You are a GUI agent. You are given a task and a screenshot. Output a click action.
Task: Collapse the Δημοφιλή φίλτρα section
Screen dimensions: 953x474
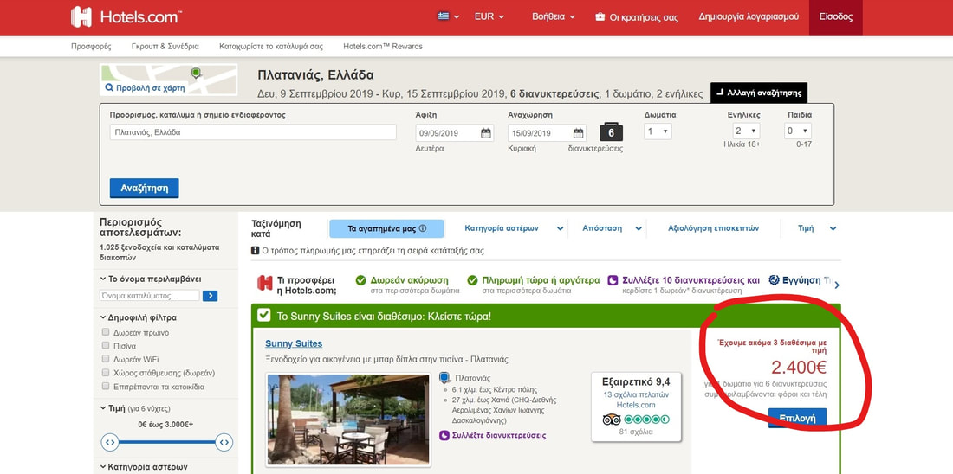pos(138,317)
